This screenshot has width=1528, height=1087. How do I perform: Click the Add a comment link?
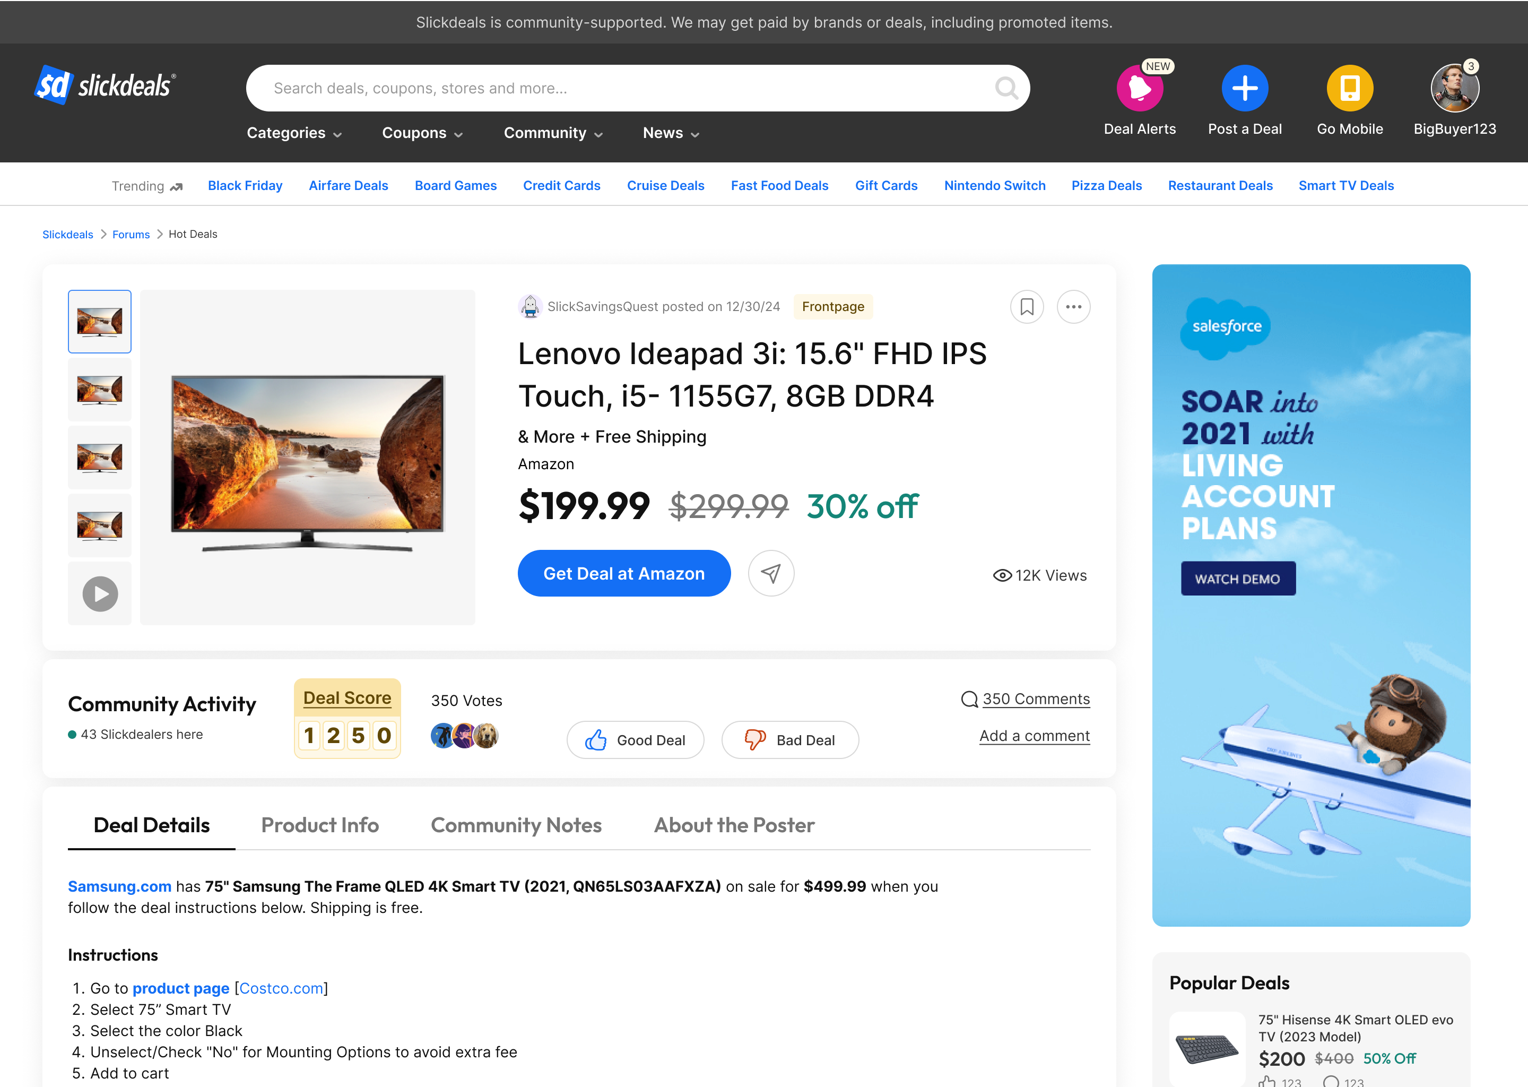(x=1034, y=736)
